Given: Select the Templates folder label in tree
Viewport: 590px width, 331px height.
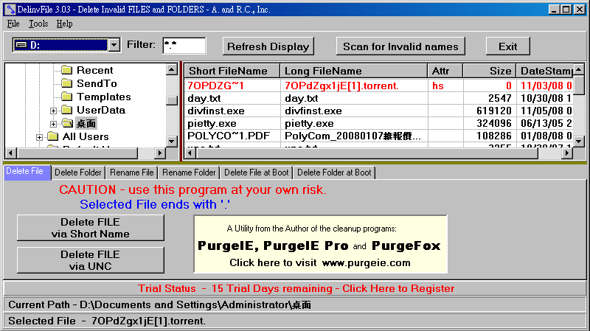Looking at the screenshot, I should point(104,97).
